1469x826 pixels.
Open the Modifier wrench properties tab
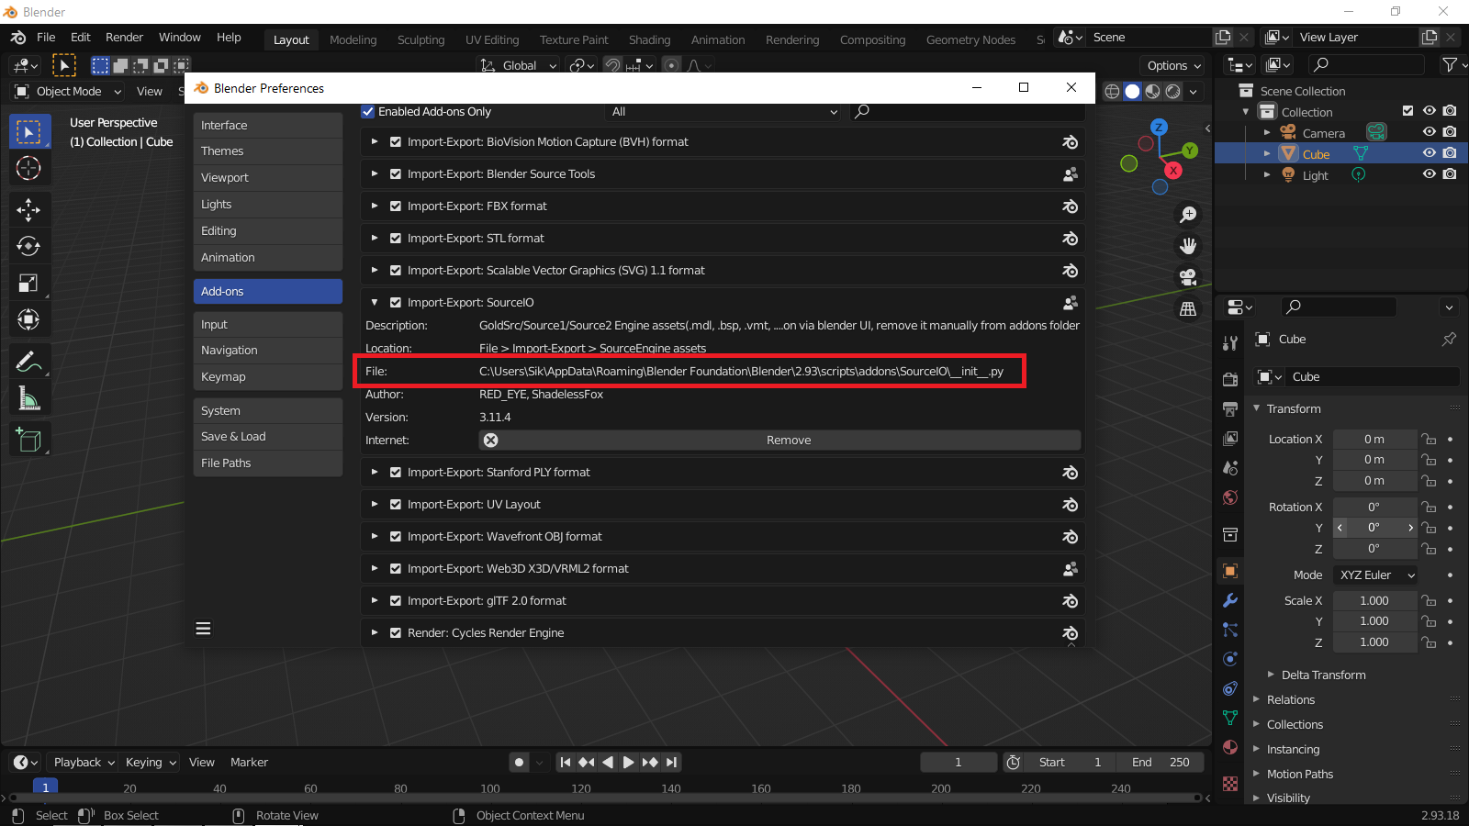click(x=1230, y=600)
